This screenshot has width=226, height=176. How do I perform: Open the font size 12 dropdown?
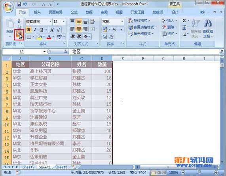click(x=64, y=21)
